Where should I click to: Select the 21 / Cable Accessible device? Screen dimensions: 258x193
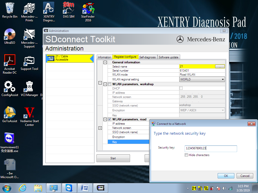(x=70, y=58)
